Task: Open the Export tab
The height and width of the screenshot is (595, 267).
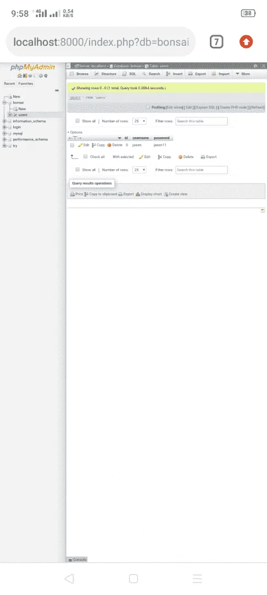Action: coord(197,74)
